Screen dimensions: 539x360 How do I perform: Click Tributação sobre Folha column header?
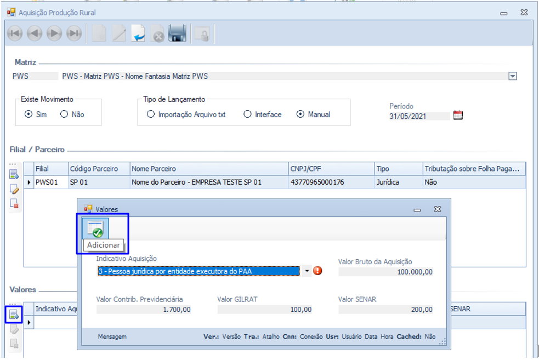coord(474,169)
